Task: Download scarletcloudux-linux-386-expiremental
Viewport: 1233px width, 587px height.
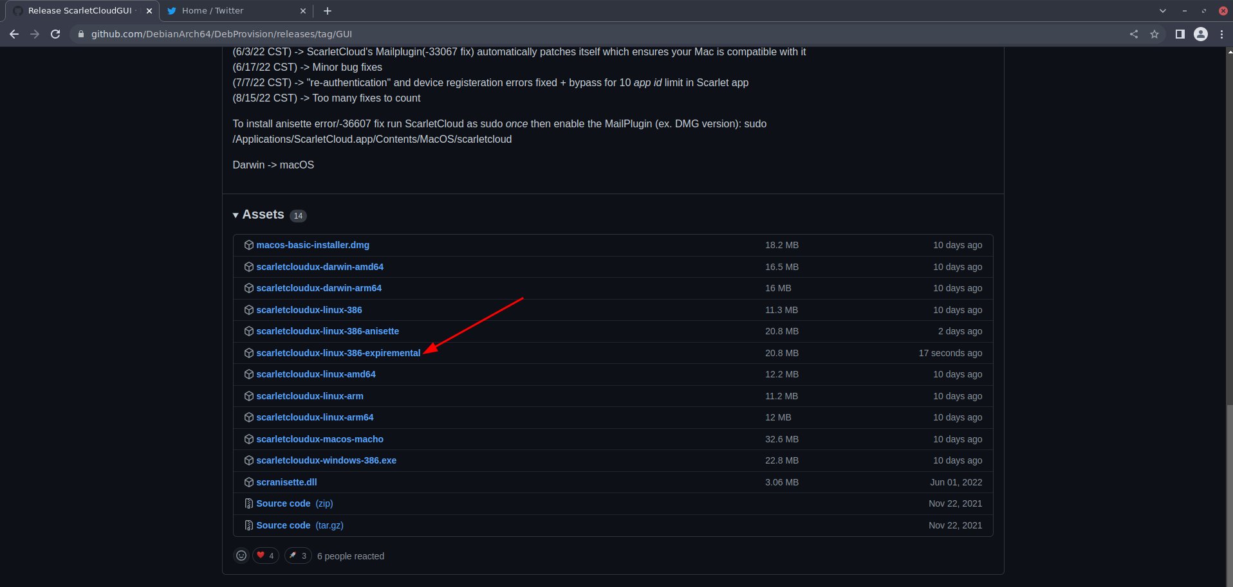Action: (338, 353)
